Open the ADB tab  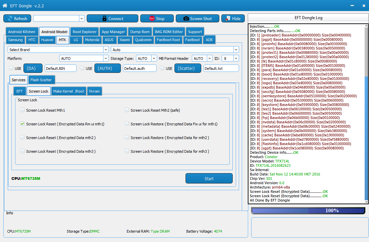coord(209,40)
